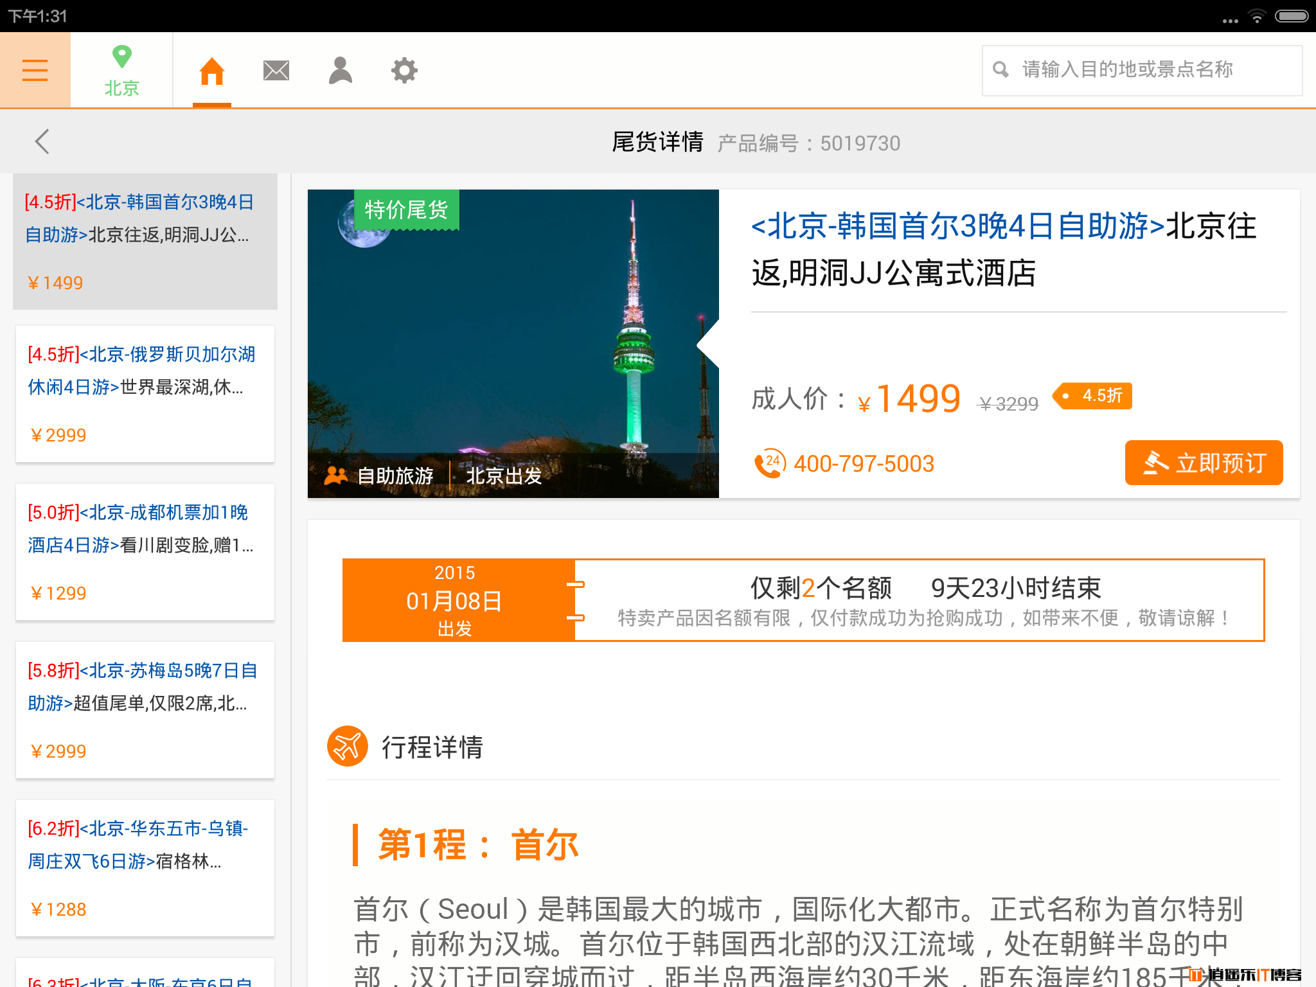Tap the 自助旅游 icon label

click(x=380, y=476)
